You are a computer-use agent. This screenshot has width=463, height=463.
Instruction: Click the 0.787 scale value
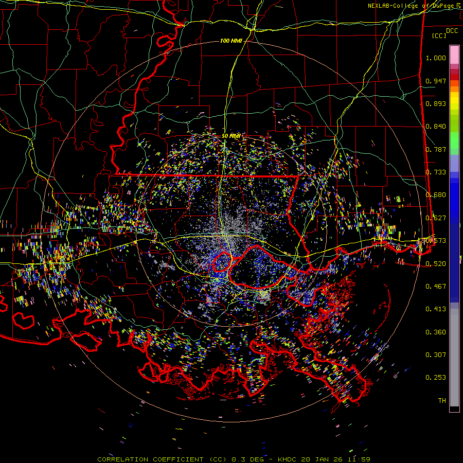click(436, 149)
